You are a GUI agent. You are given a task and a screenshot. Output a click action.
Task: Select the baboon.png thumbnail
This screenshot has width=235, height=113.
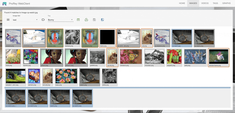click(x=55, y=38)
